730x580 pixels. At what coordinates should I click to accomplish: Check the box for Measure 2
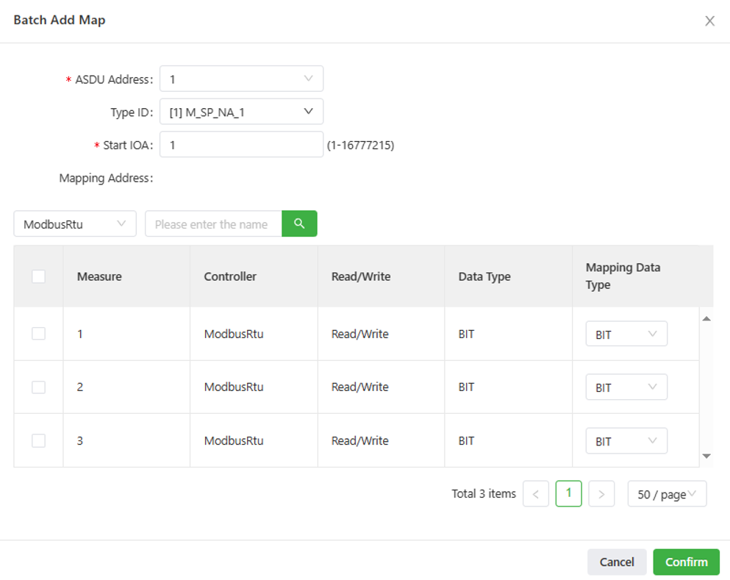(39, 387)
